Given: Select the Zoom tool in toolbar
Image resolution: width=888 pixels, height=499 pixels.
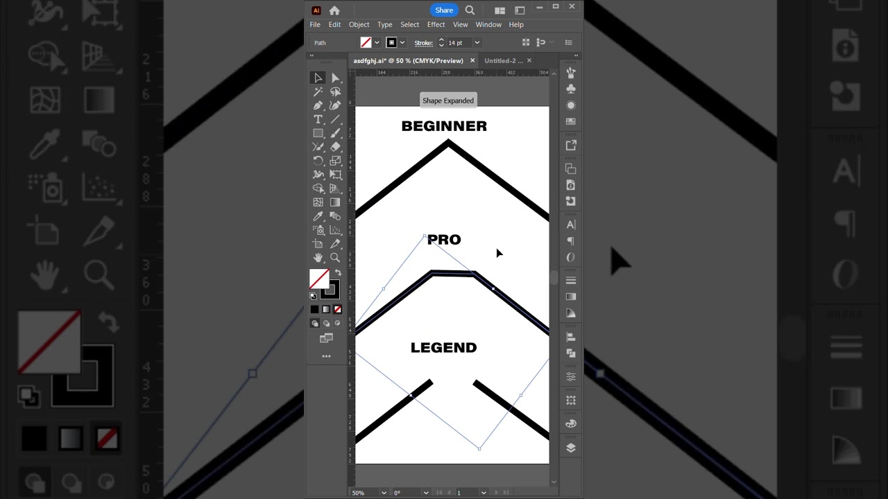Looking at the screenshot, I should [335, 258].
